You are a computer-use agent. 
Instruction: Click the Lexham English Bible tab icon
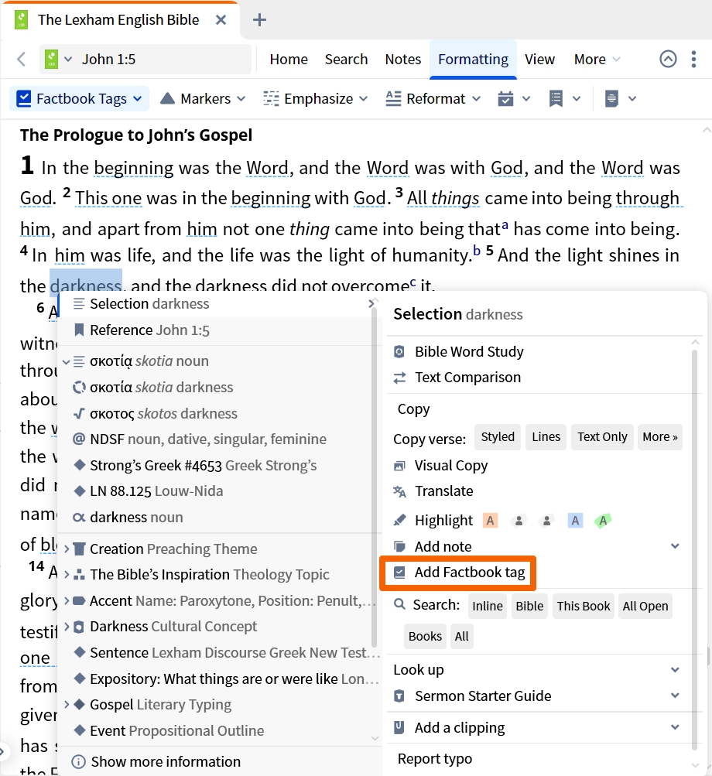coord(22,20)
